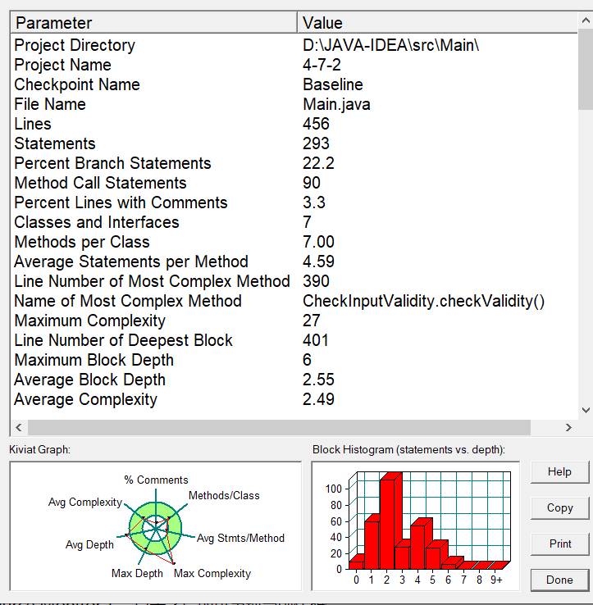
Task: Click the Baseline checkpoint value
Action: (x=333, y=84)
